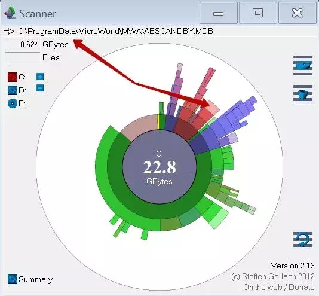Click the empty Files count field
This screenshot has width=319, height=296.
click(22, 57)
